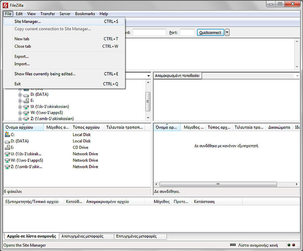Click the remote pane horizontal scrollbar
This screenshot has height=251, width=303.
tap(218, 184)
